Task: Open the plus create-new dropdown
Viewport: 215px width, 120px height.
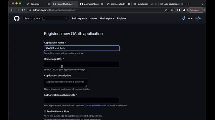Action: coord(190,18)
